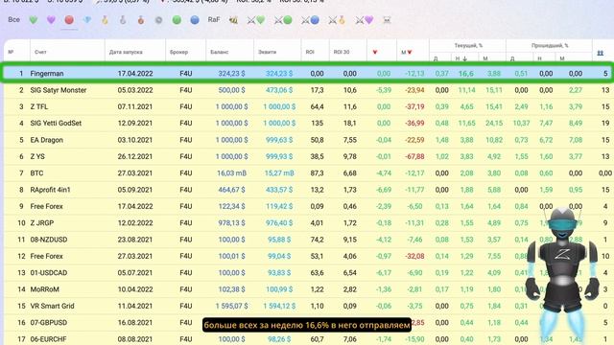Select the crossed swords green circle filter

click(x=283, y=20)
